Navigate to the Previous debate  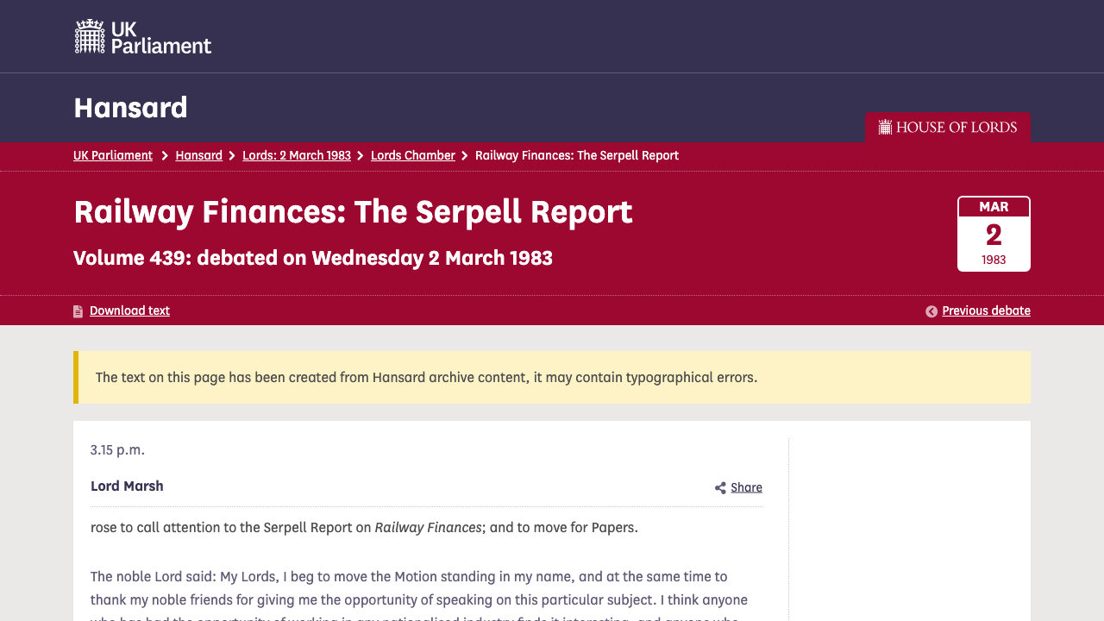click(x=986, y=310)
